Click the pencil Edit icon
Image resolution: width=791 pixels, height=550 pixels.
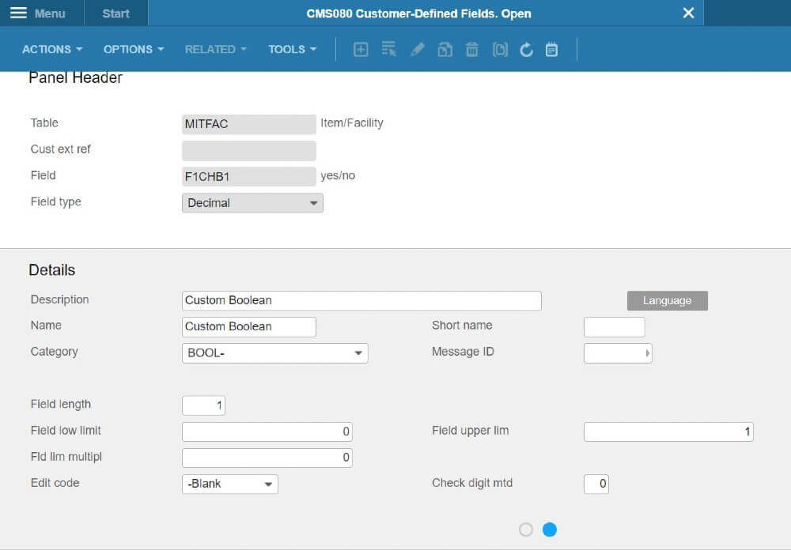[417, 49]
